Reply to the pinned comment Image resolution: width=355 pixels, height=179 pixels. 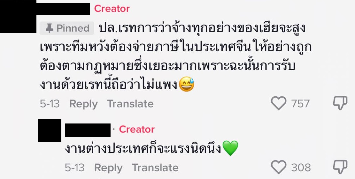(x=83, y=104)
